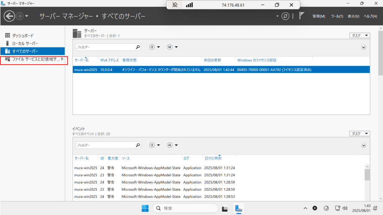Open the ヘルプ(H) menu
Screen dimensions: 383x215
coord(370,16)
